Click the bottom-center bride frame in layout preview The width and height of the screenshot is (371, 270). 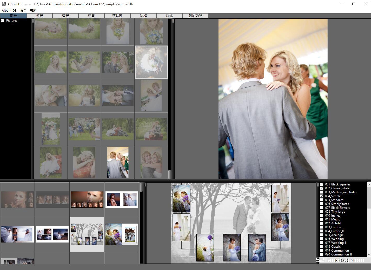pos(232,247)
